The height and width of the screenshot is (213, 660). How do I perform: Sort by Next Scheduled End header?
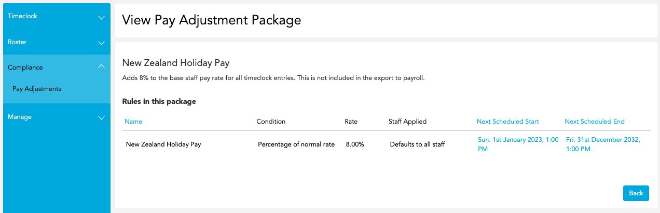(595, 122)
